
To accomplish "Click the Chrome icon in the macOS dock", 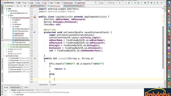I will [169, 34].
